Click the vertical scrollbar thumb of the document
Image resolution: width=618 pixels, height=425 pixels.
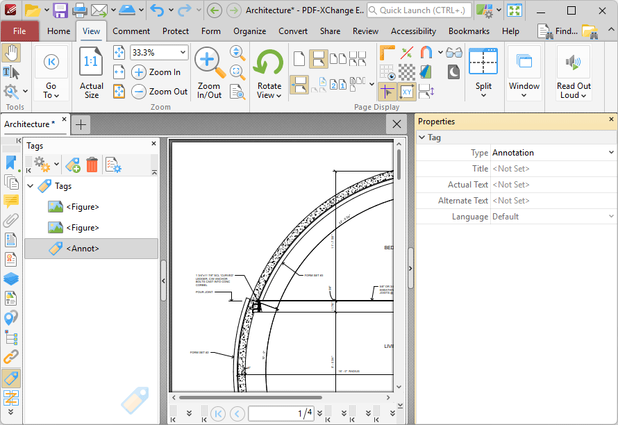coord(399,164)
